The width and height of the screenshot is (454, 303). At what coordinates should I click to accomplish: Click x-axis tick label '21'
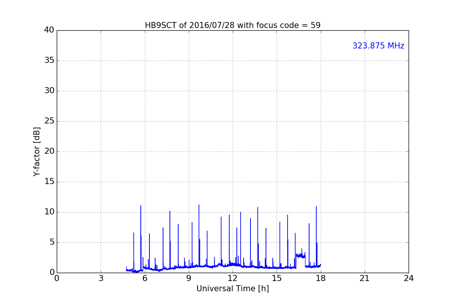coord(365,278)
